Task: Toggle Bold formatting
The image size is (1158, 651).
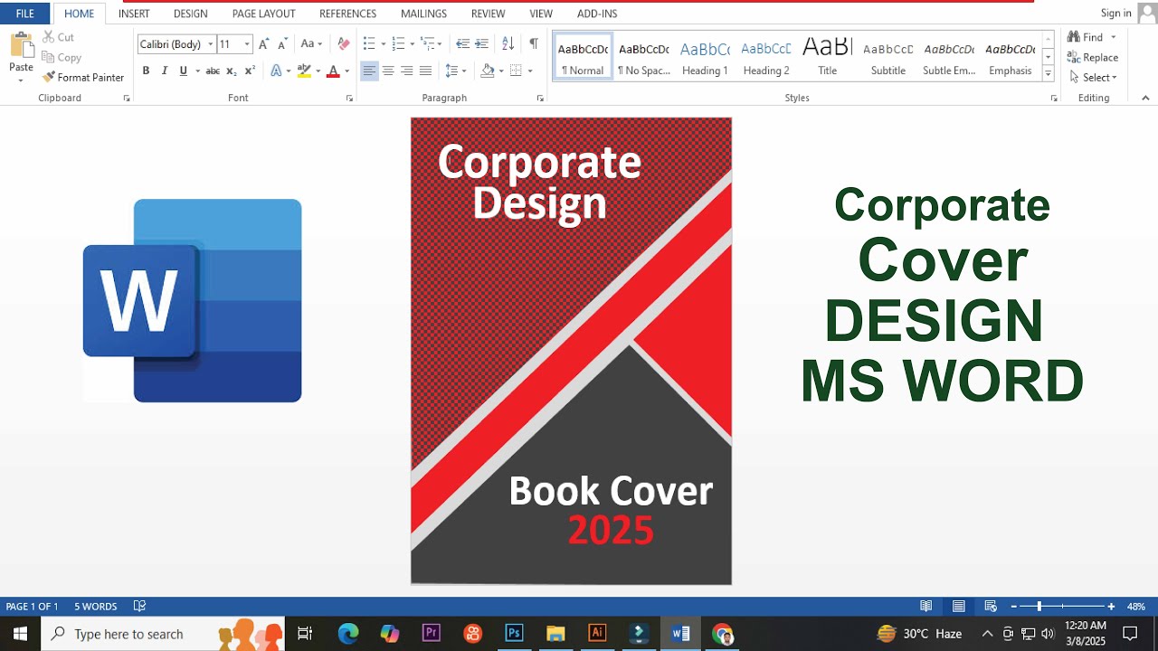Action: pyautogui.click(x=146, y=71)
